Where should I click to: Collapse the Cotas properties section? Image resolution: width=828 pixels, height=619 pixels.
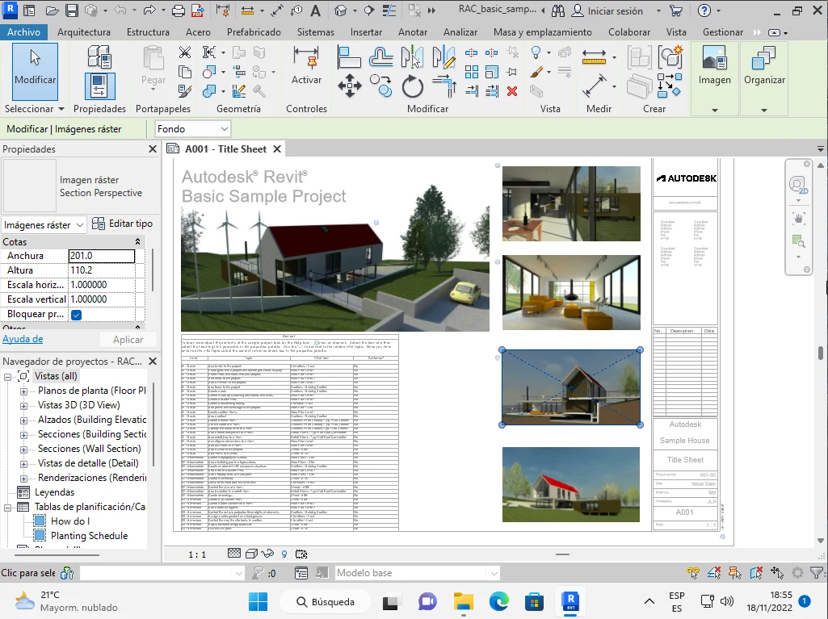137,241
